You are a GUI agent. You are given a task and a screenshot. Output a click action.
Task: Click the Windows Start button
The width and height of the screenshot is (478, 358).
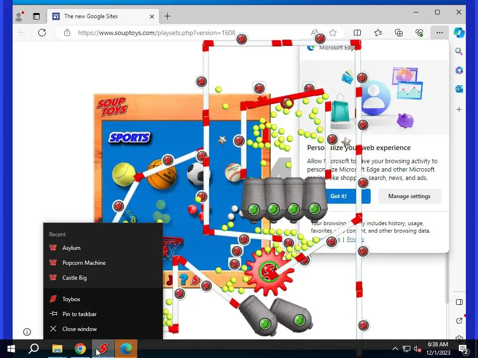pos(11,349)
